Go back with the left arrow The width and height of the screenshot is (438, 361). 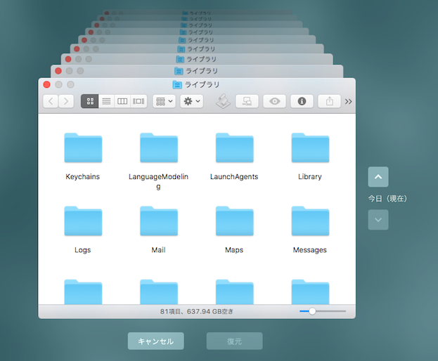pos(51,101)
